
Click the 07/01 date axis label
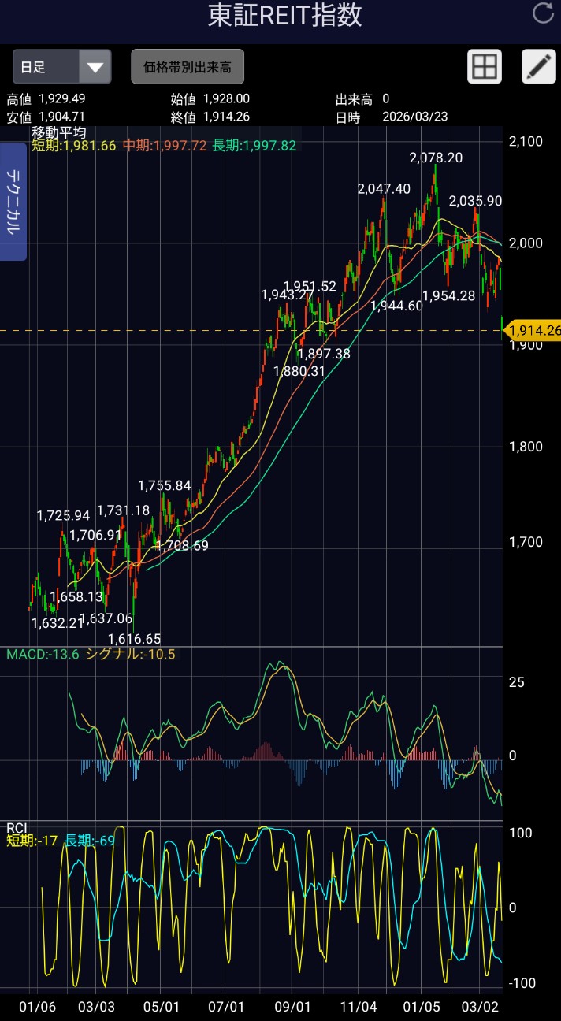227,1007
